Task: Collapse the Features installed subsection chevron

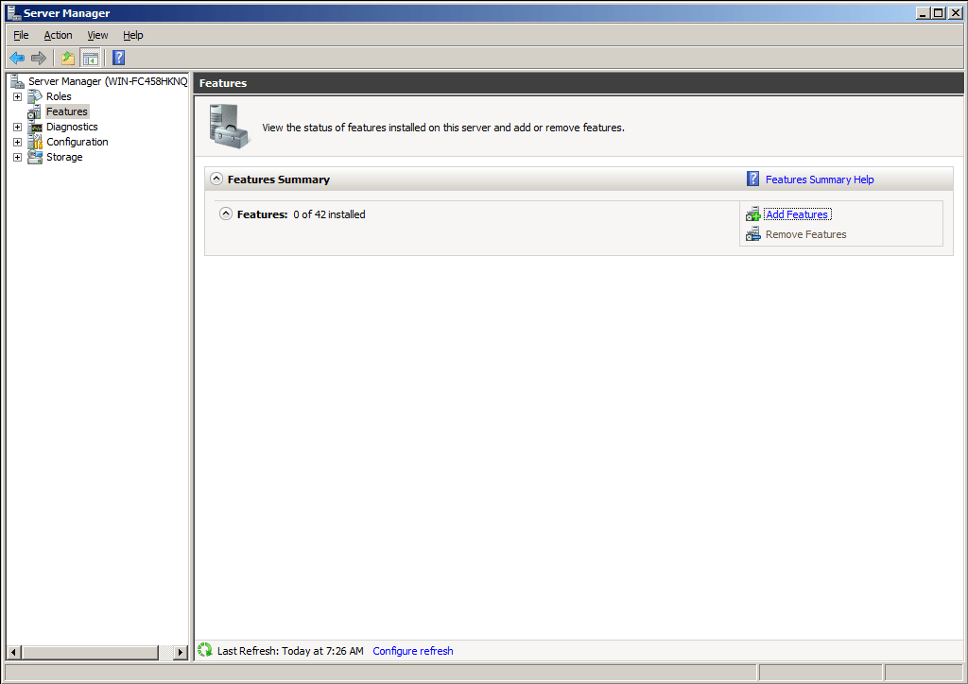Action: pos(226,214)
